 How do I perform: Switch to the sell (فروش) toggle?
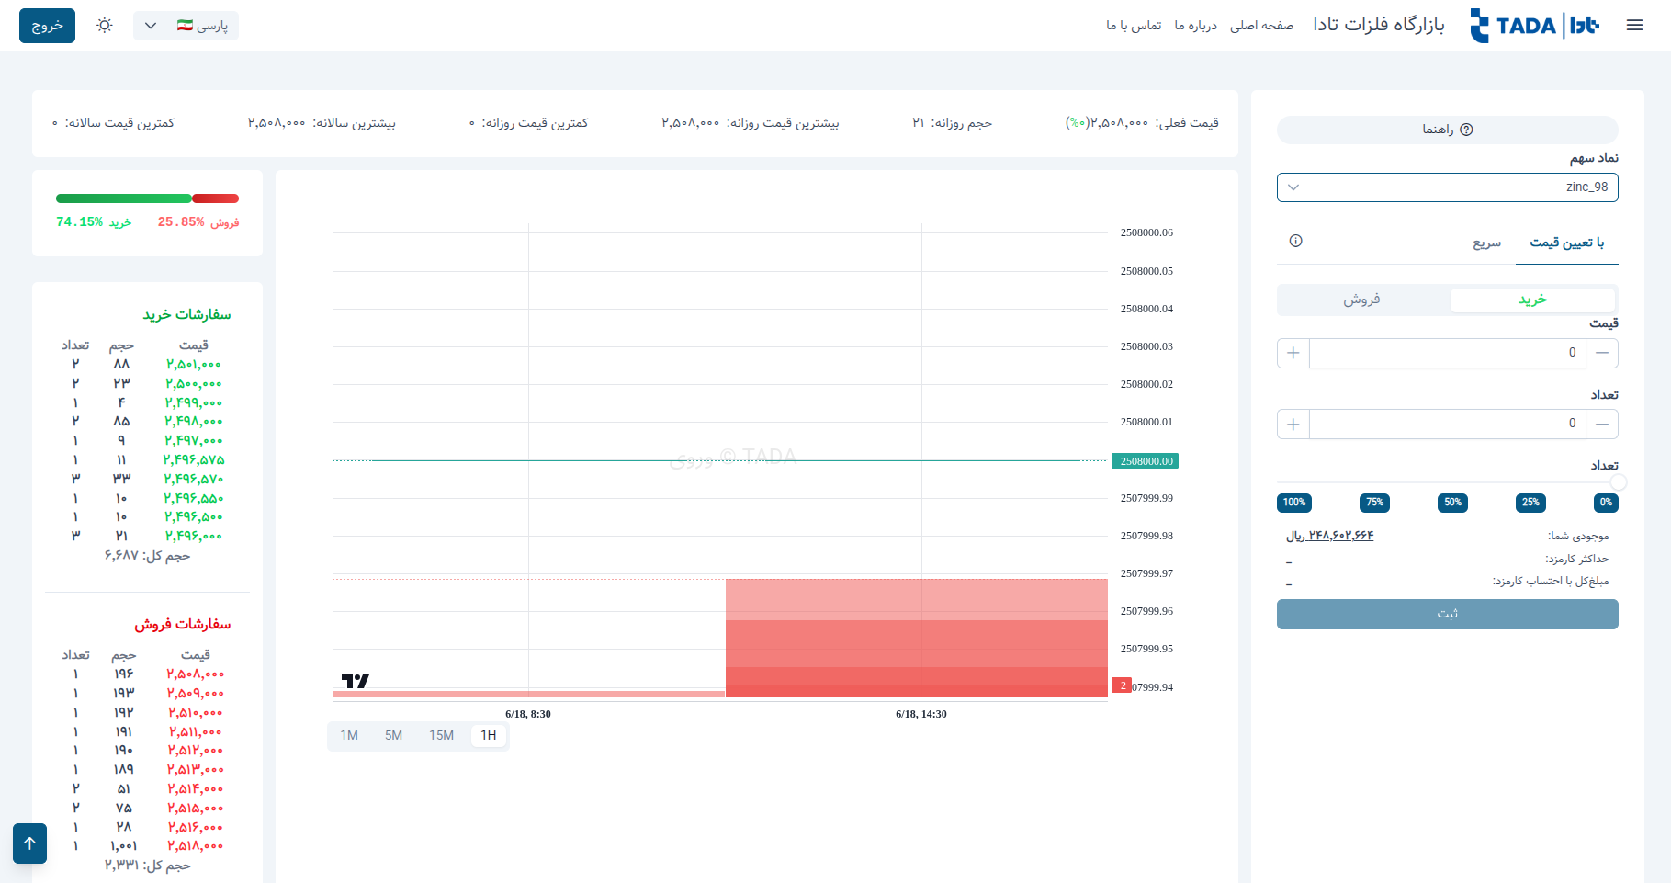[x=1361, y=300]
